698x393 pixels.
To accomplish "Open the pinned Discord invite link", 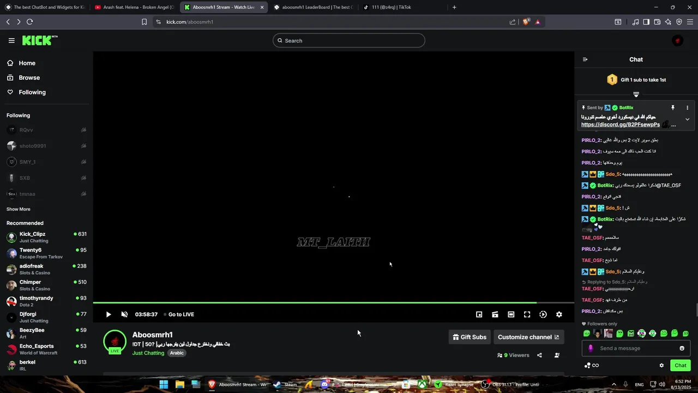I will pos(621,124).
